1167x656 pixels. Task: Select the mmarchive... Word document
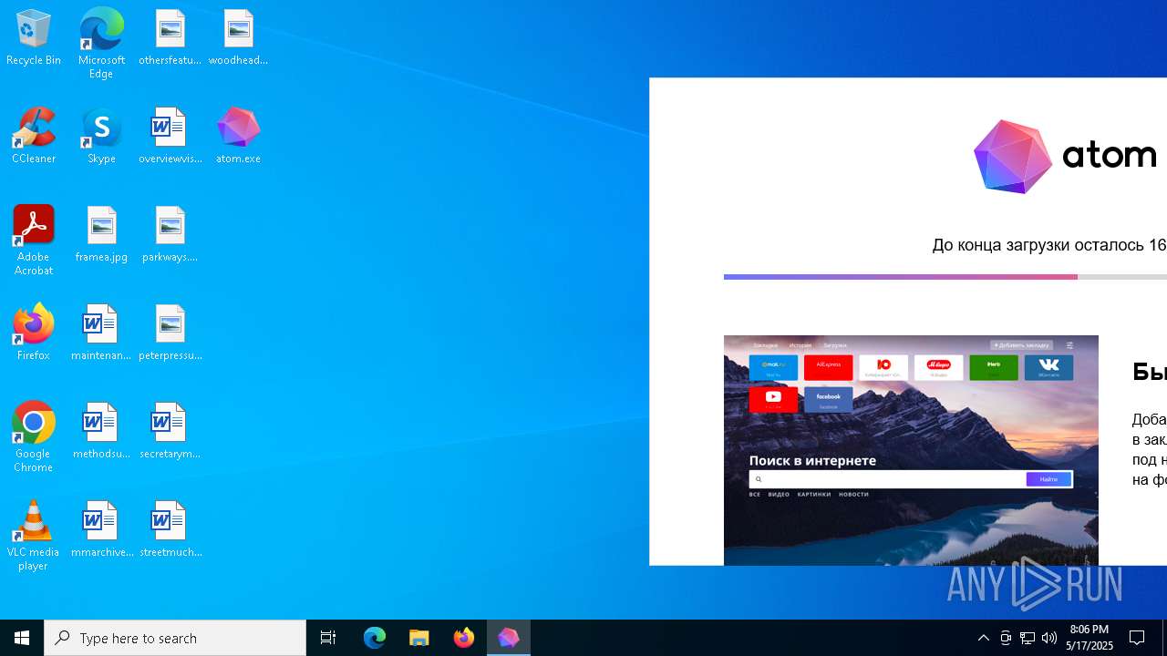(x=101, y=530)
